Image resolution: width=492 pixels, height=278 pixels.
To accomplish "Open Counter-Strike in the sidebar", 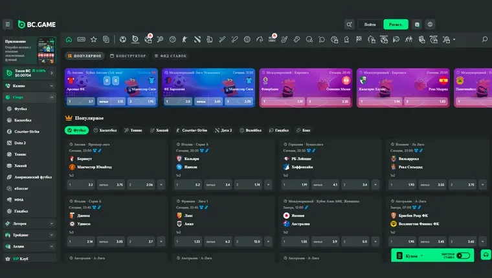I will pyautogui.click(x=27, y=132).
